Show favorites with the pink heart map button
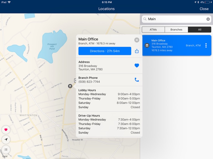The width and height of the screenshot is (213, 159). [x=6, y=130]
